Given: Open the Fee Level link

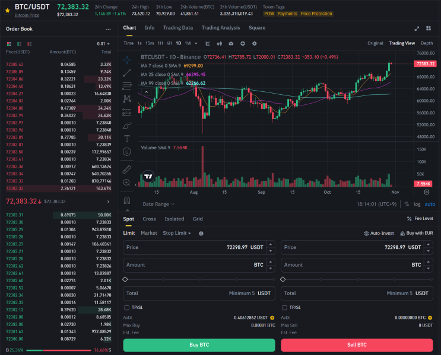Looking at the screenshot, I should (x=420, y=219).
